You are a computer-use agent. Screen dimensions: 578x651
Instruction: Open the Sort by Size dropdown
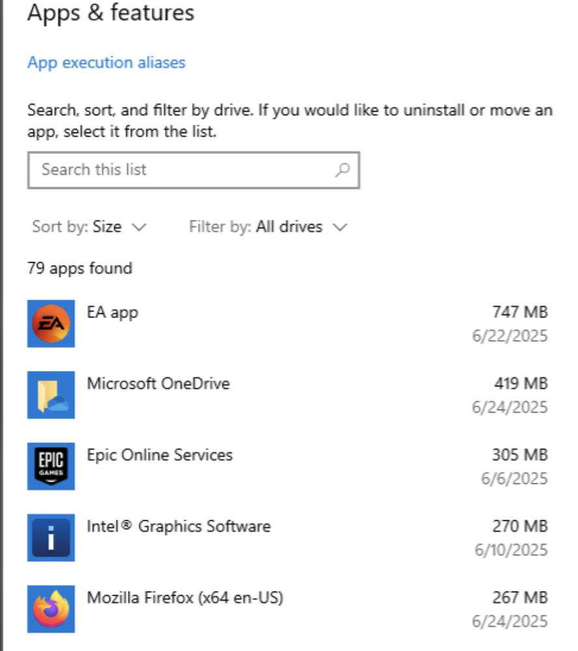click(89, 227)
